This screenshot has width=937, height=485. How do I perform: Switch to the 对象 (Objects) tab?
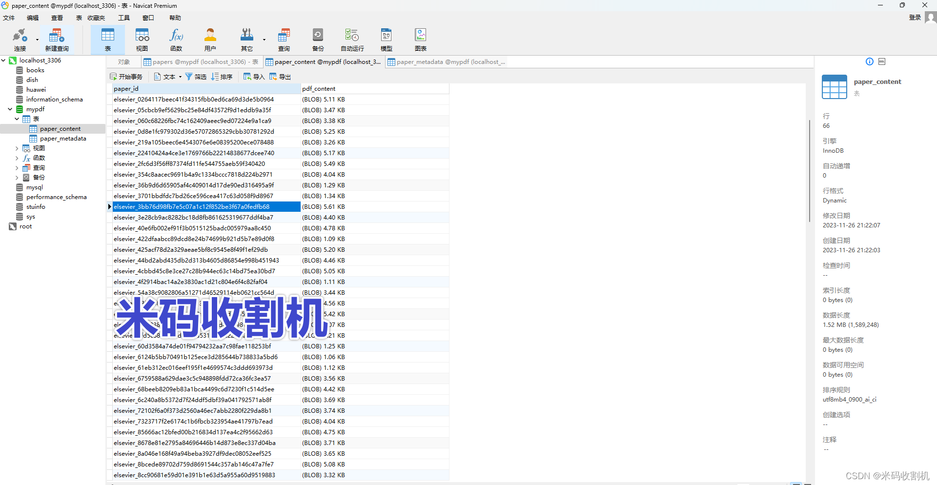pos(124,62)
